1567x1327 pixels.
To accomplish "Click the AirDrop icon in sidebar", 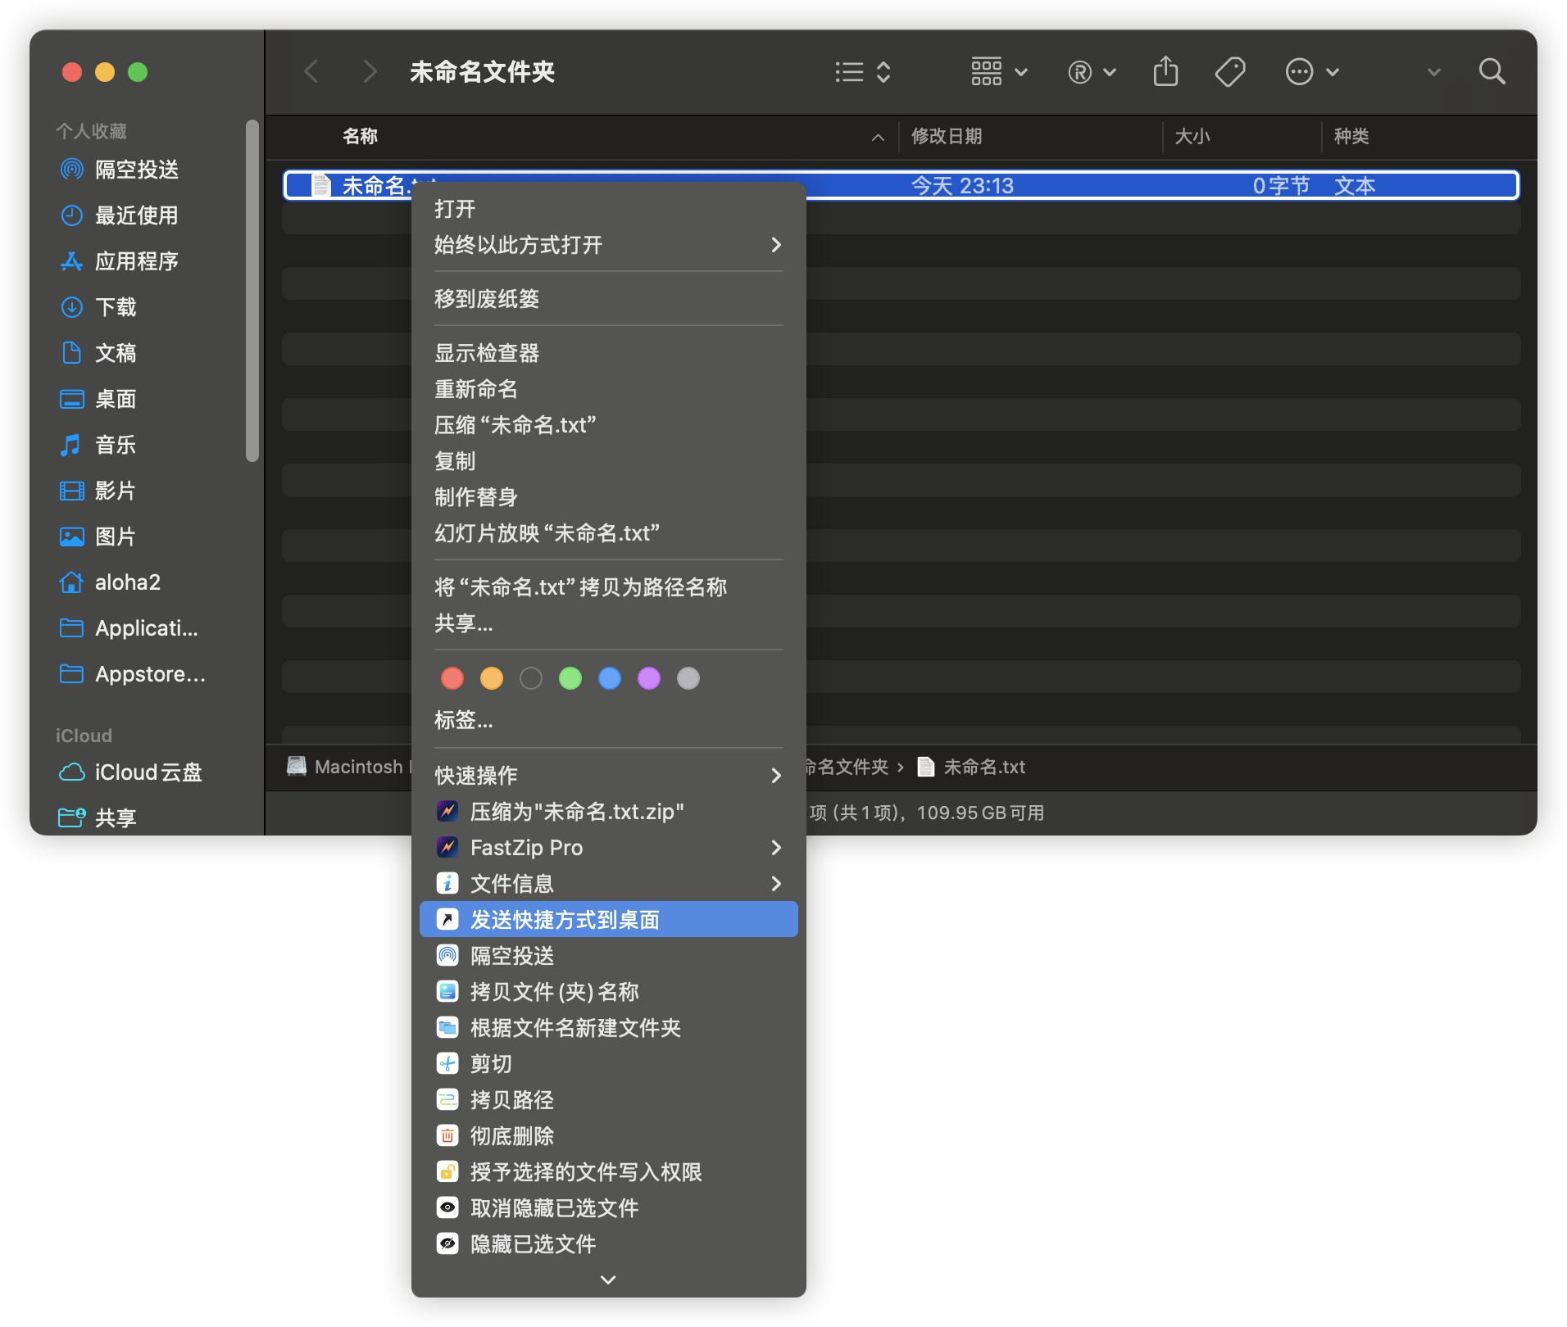I will pyautogui.click(x=72, y=170).
